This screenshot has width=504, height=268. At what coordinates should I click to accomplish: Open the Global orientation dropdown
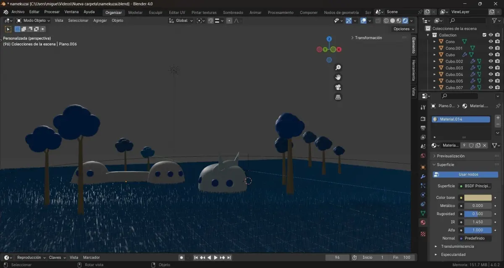pyautogui.click(x=181, y=21)
